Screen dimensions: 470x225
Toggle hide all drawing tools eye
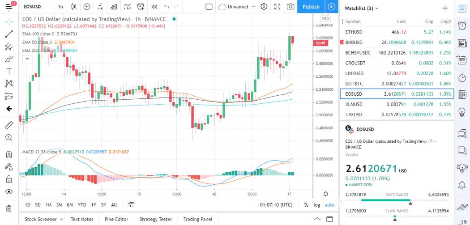pyautogui.click(x=9, y=192)
